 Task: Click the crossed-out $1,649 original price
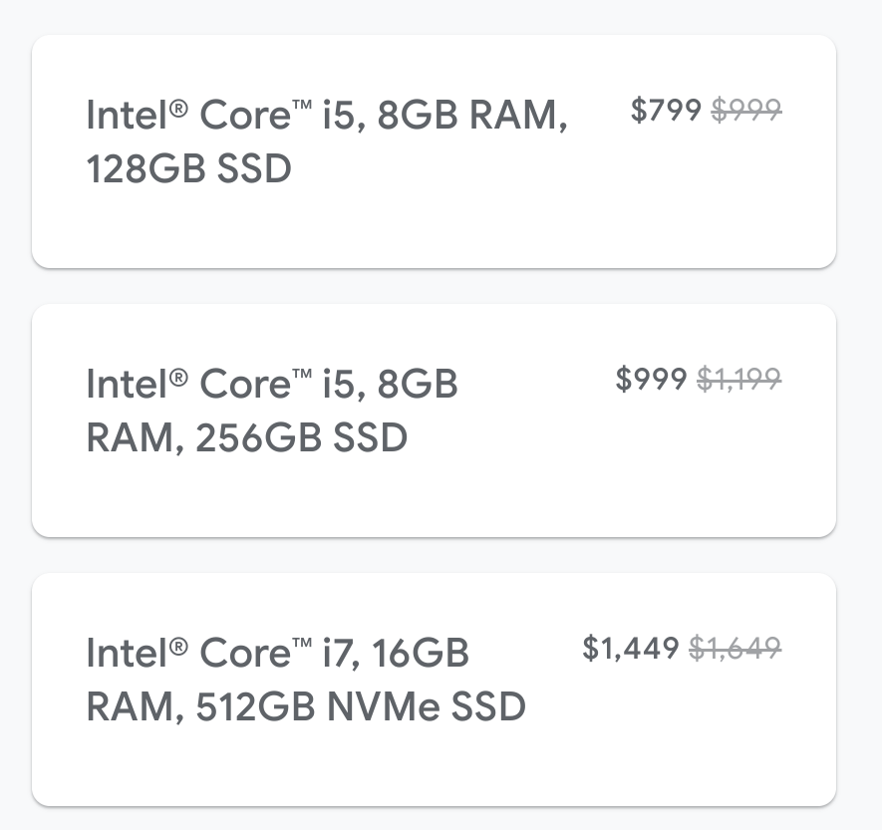point(735,648)
